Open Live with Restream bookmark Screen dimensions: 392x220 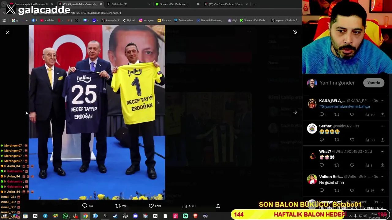click(210, 20)
